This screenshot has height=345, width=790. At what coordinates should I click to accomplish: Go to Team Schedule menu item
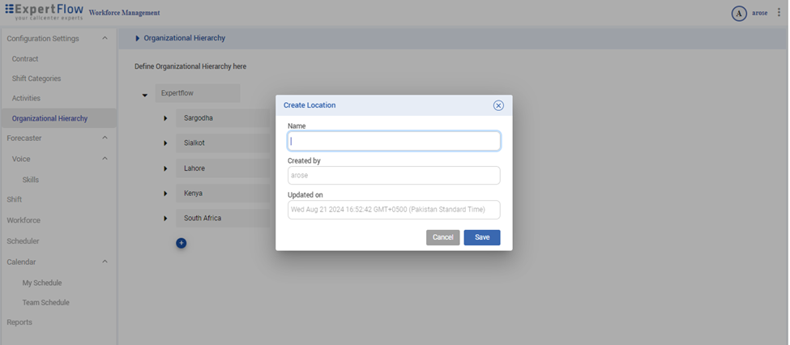(45, 303)
